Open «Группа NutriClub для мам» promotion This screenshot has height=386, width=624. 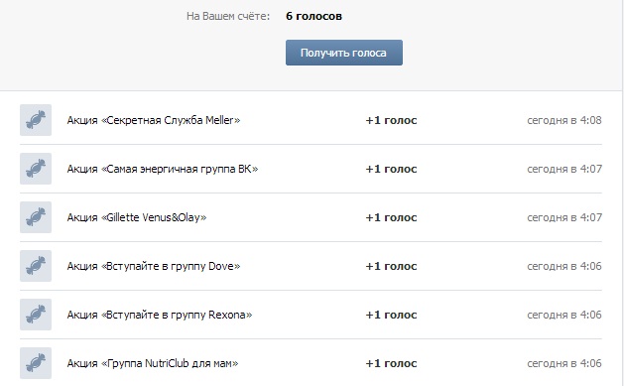tap(153, 363)
